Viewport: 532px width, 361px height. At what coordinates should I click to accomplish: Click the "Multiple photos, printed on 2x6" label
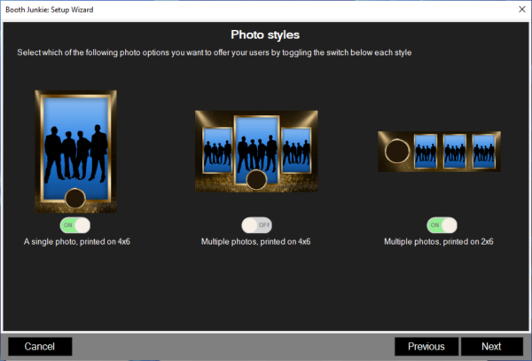point(438,241)
